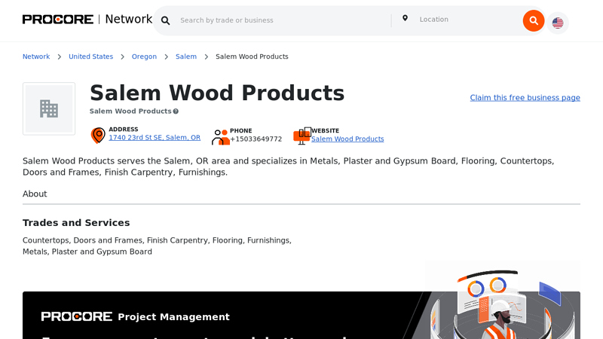
Task: Focus the Location input field
Action: pos(467,20)
